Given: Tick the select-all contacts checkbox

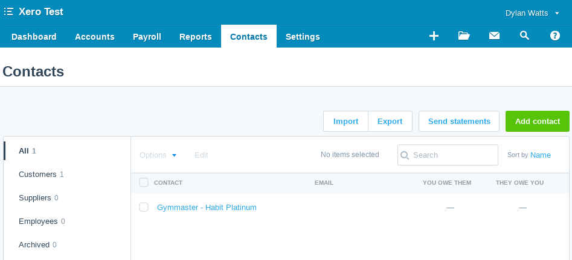Looking at the screenshot, I should (144, 182).
